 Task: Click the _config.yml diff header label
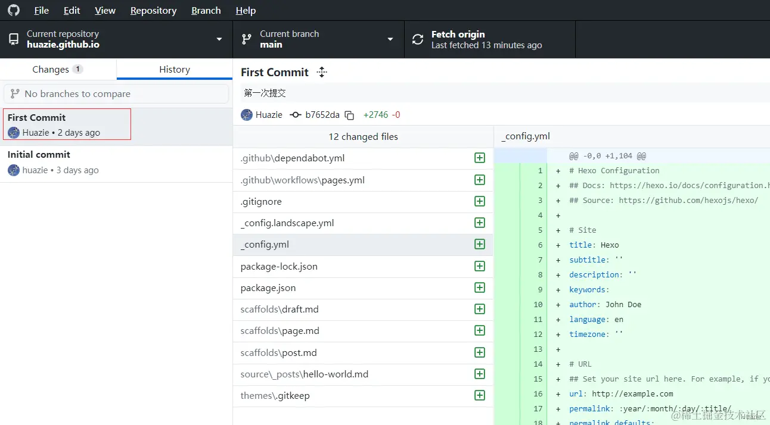click(x=526, y=136)
